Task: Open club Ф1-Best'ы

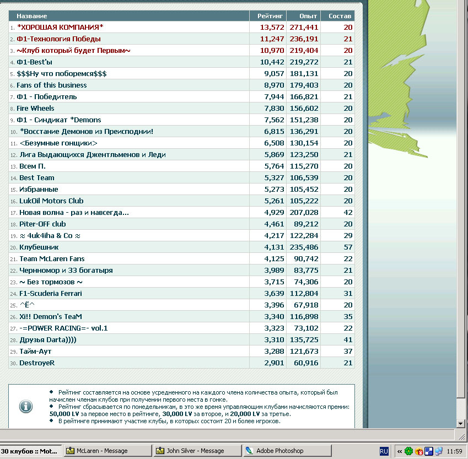Action: click(x=34, y=62)
